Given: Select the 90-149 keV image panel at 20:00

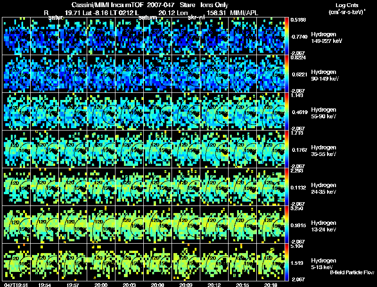Looking at the screenshot, I should (x=101, y=74).
